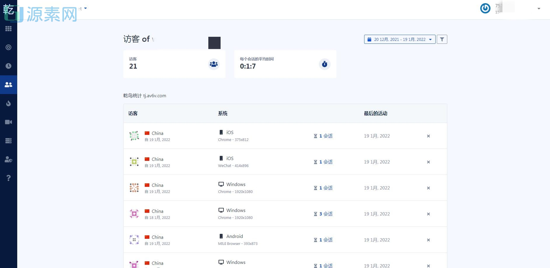Open the project selector dropdown near top left
Screen dimensions: 550x268
[x=85, y=8]
